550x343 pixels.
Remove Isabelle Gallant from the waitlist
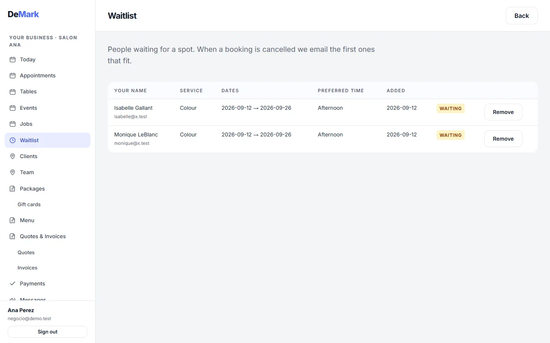pos(503,112)
